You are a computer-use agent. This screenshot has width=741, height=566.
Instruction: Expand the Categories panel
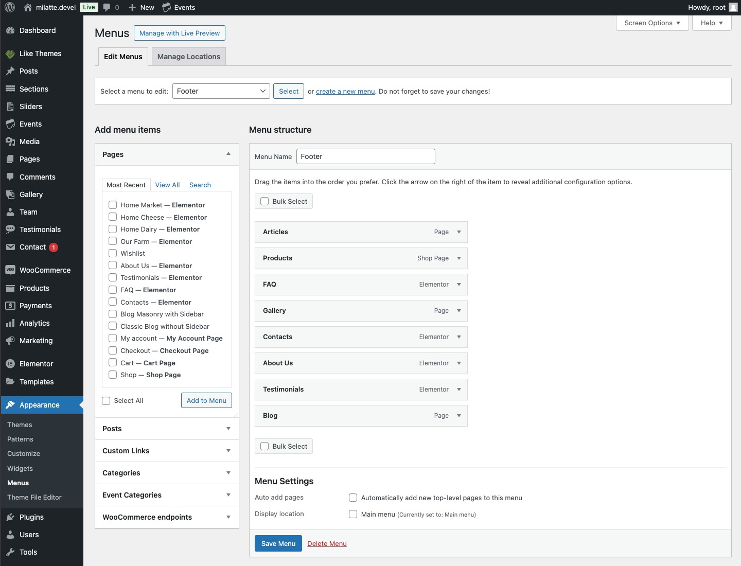[x=228, y=473]
